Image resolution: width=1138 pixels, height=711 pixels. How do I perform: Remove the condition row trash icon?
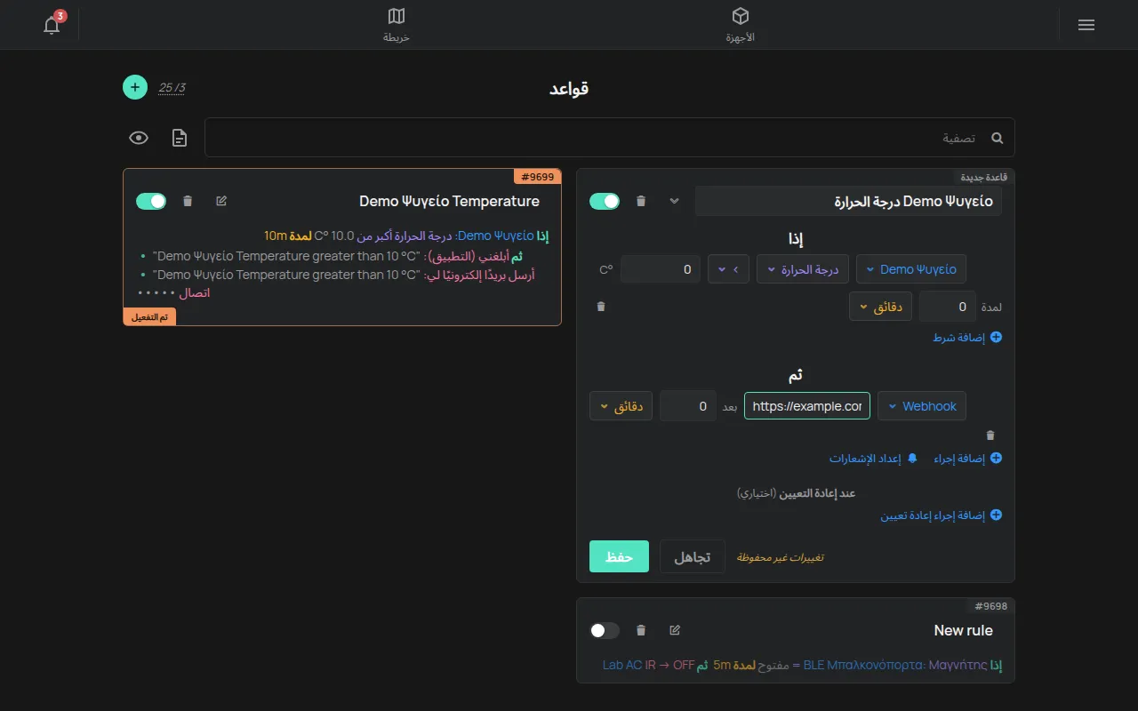tap(601, 307)
